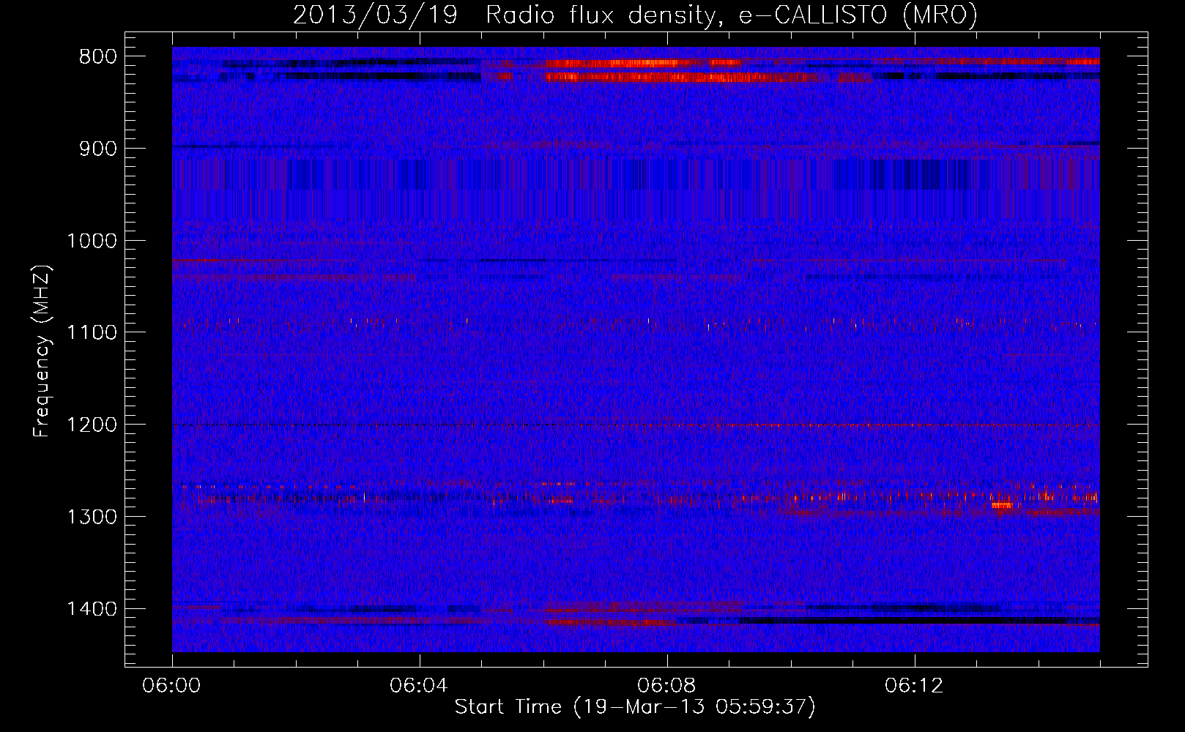Click the plot title '2013/03/19 Radio flux density'
This screenshot has height=732, width=1185.
point(635,15)
